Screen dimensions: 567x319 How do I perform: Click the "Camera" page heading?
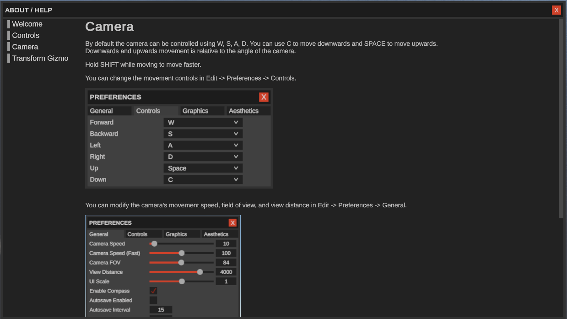[109, 27]
